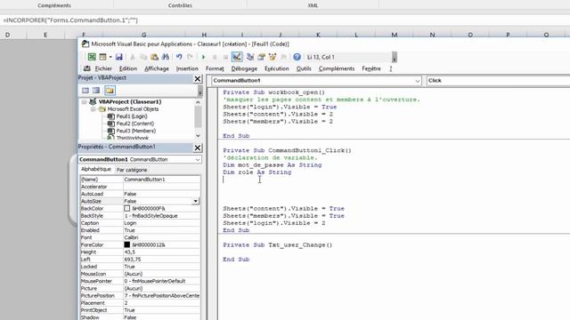Open the Object Browser toolbar icon
The height and width of the screenshot is (320, 570).
[x=273, y=57]
